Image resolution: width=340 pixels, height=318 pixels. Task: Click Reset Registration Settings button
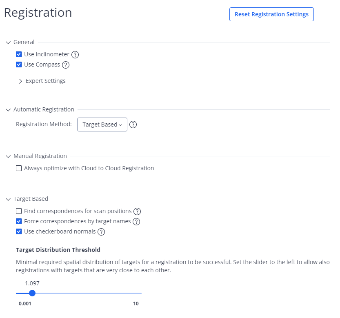click(271, 14)
